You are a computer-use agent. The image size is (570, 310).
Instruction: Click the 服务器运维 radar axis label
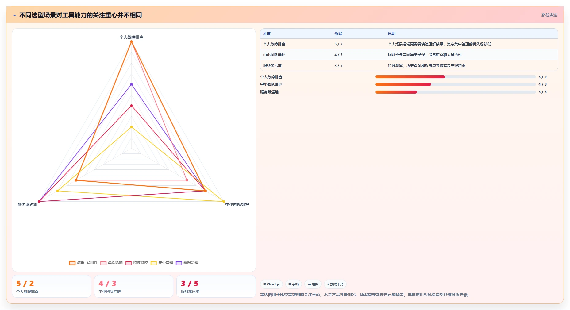click(x=28, y=204)
